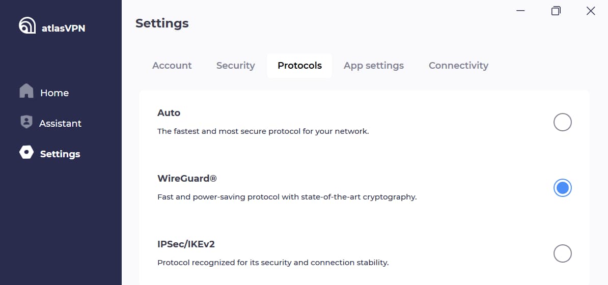The height and width of the screenshot is (285, 608).
Task: Click the Settings label in sidebar
Action: point(60,154)
